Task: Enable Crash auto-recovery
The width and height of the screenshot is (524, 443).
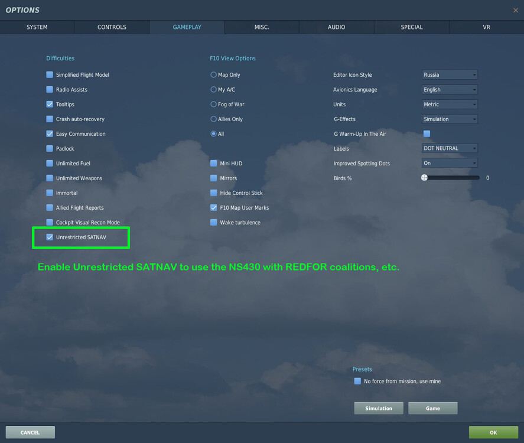Action: [50, 119]
